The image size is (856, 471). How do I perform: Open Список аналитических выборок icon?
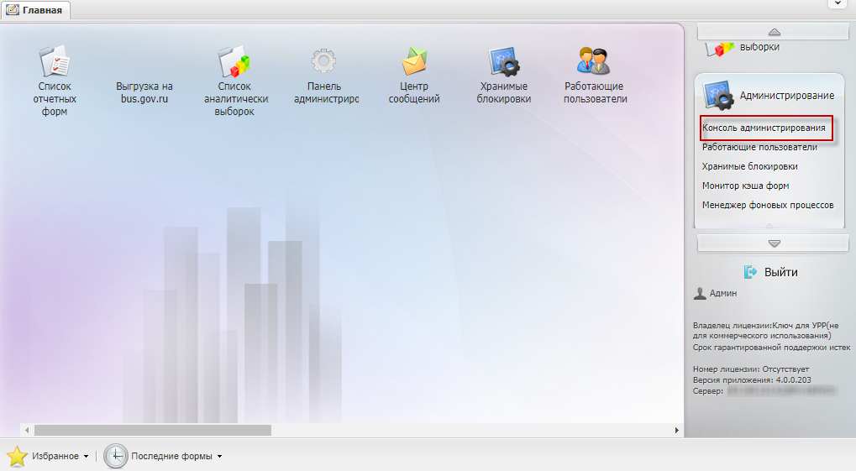click(234, 61)
